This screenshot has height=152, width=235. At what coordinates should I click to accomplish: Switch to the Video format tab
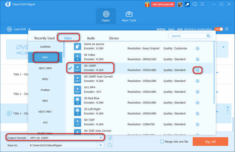point(68,38)
